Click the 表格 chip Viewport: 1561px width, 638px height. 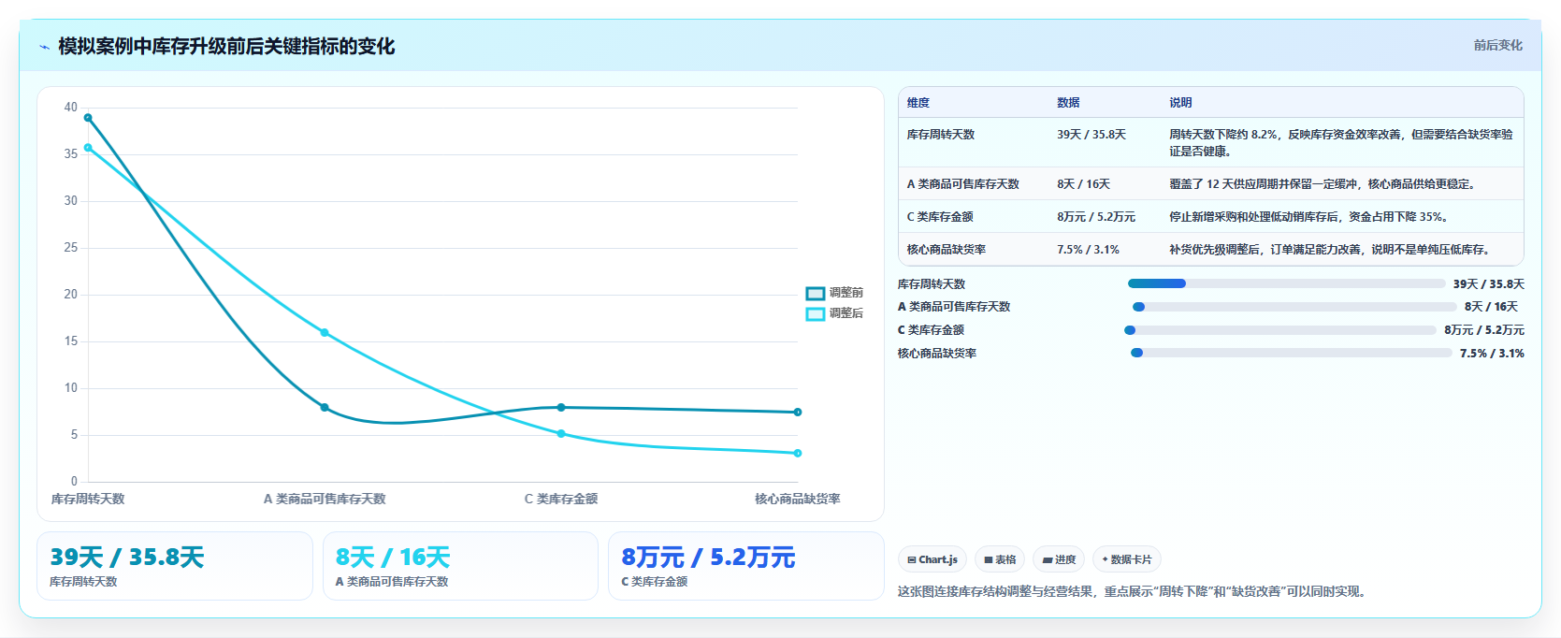click(1000, 559)
